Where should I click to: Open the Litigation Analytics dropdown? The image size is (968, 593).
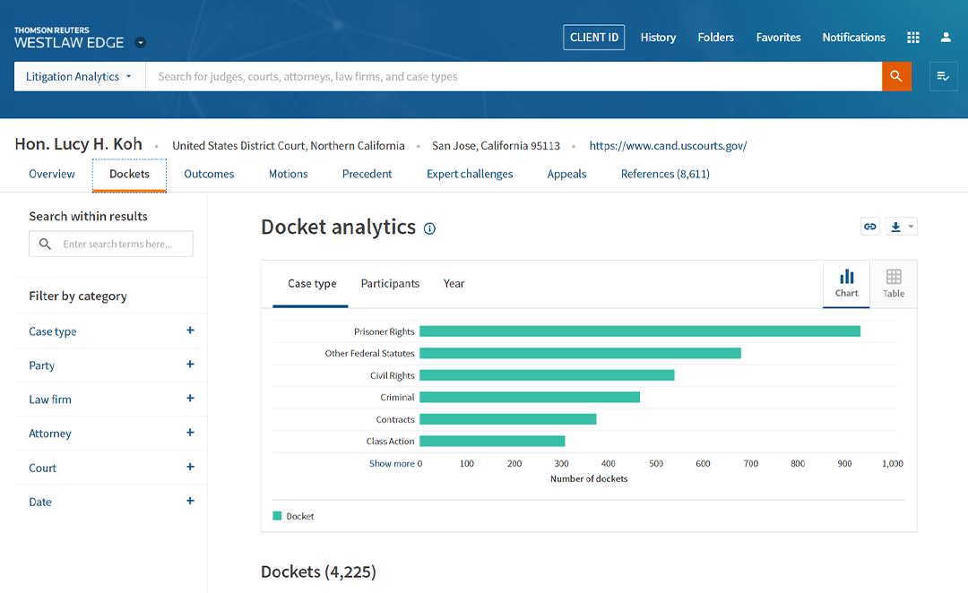click(x=79, y=76)
